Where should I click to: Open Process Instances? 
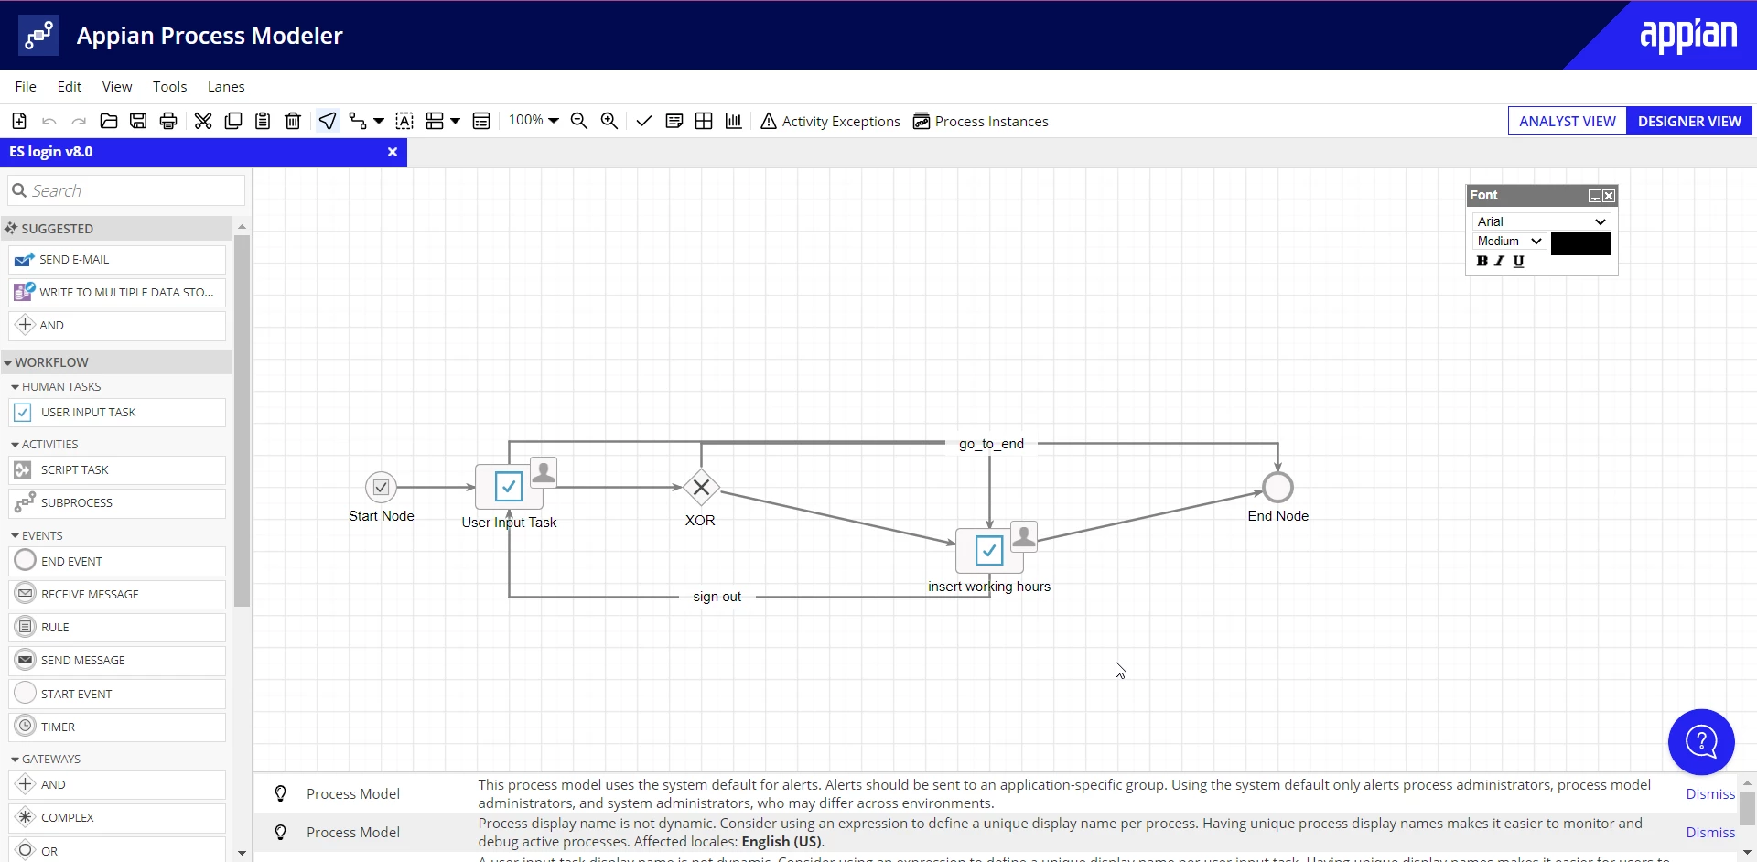coord(981,121)
